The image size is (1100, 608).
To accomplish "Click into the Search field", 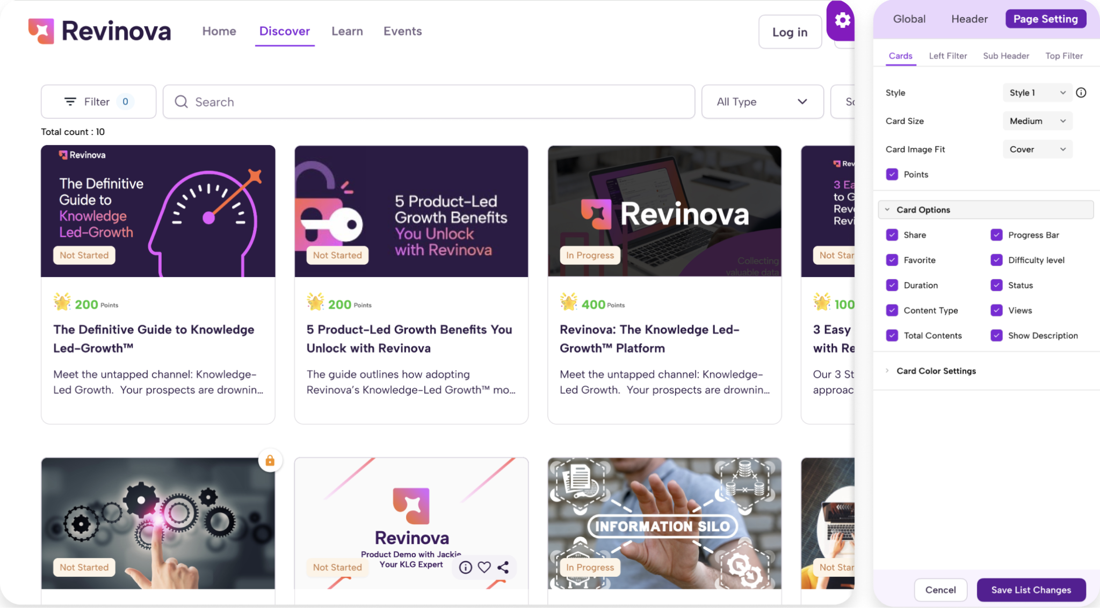I will point(429,102).
